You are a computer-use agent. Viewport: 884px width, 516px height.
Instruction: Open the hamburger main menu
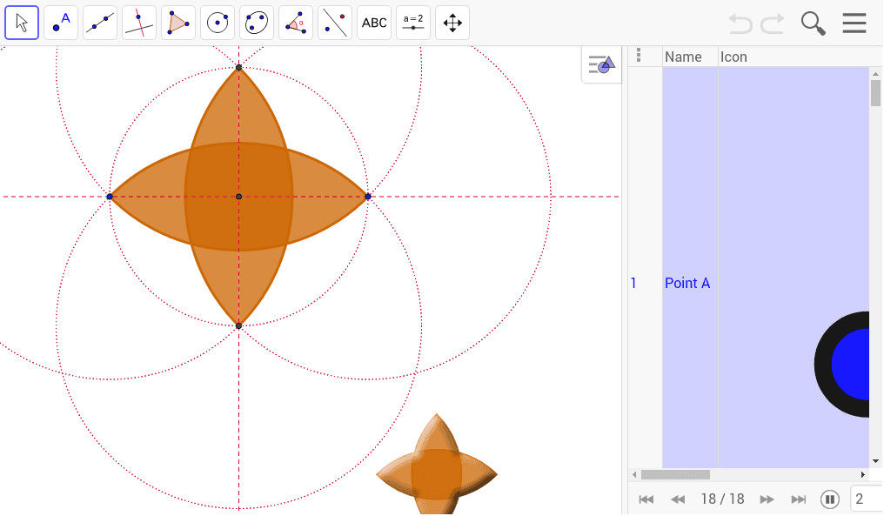854,23
